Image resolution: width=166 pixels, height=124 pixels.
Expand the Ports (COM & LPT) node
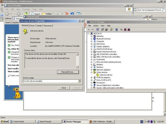(x=92, y=80)
